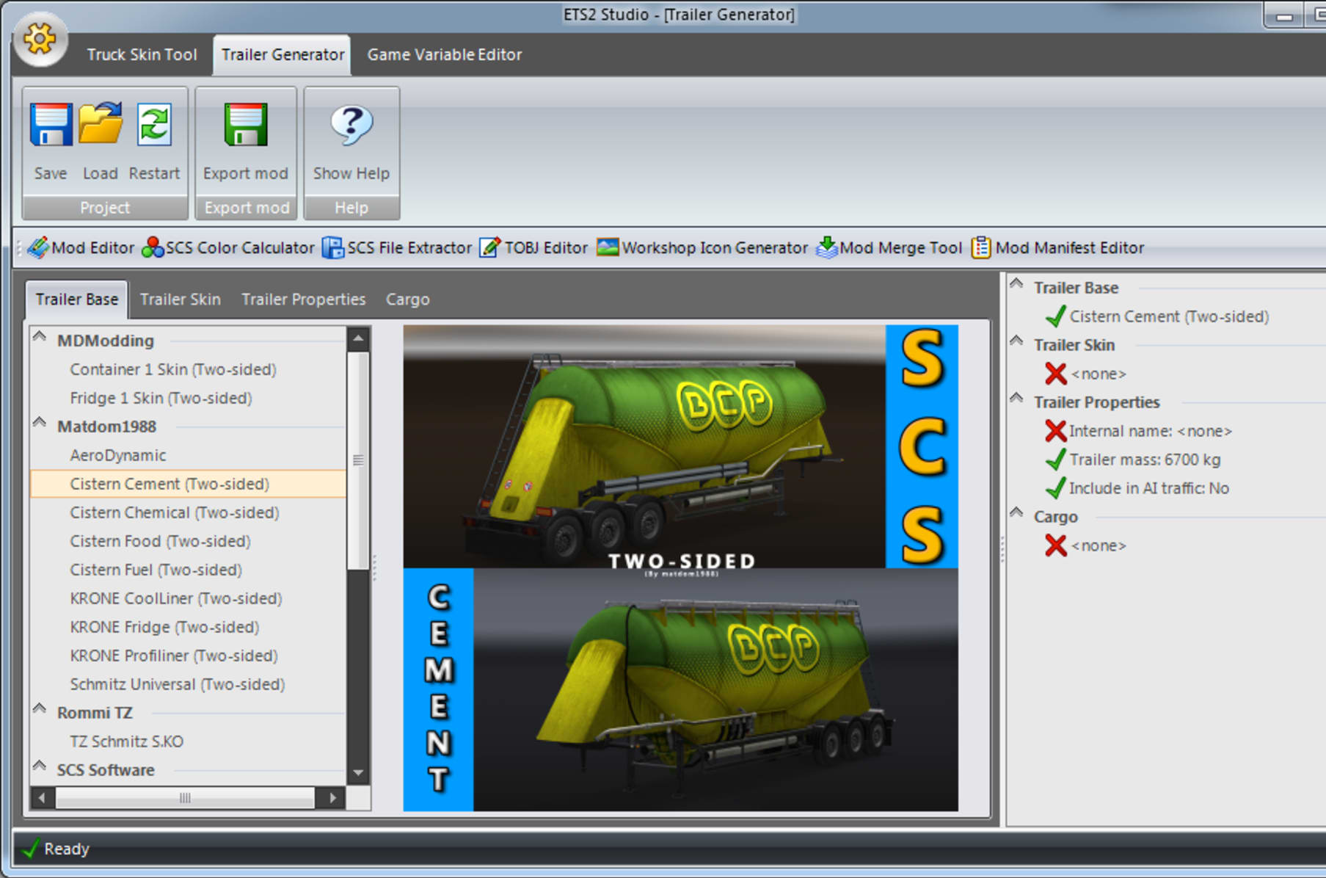This screenshot has width=1326, height=878.
Task: Collapse the MDModding group
Action: pyautogui.click(x=40, y=337)
